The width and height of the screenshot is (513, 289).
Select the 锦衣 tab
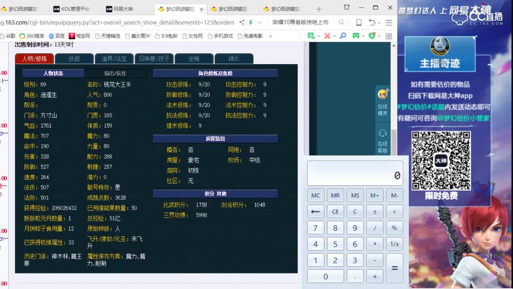234,59
